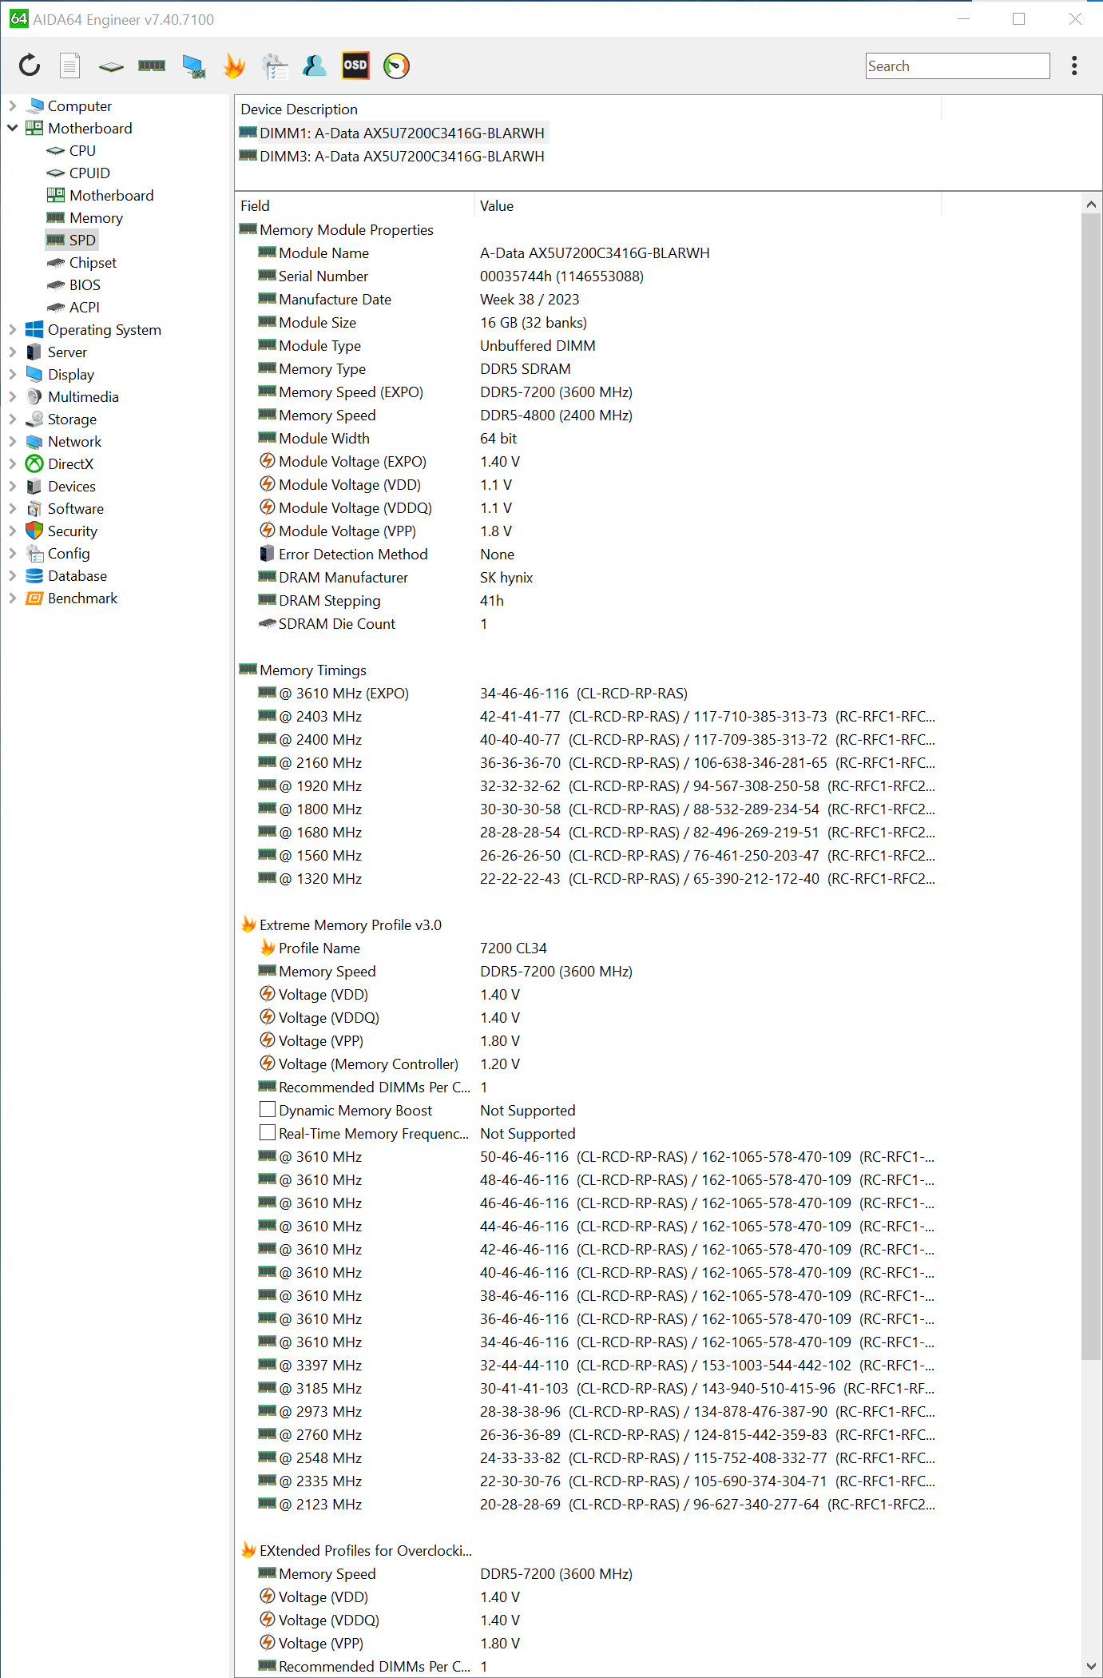
Task: Open the Report document icon
Action: [x=70, y=66]
